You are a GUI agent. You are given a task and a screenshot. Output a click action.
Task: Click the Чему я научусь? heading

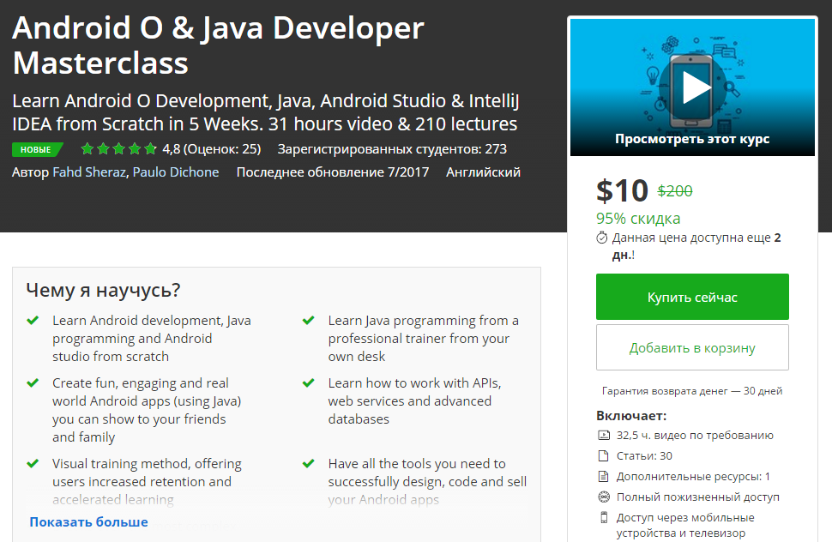point(104,290)
